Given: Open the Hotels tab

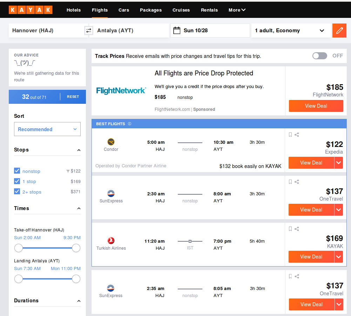Looking at the screenshot, I should 74,10.
